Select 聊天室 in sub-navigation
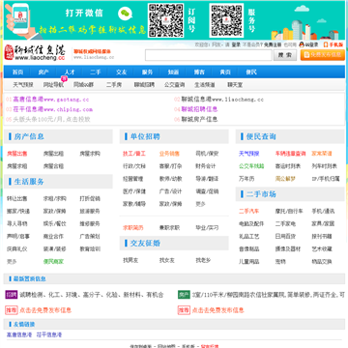This screenshot has height=348, width=348. tap(235, 85)
